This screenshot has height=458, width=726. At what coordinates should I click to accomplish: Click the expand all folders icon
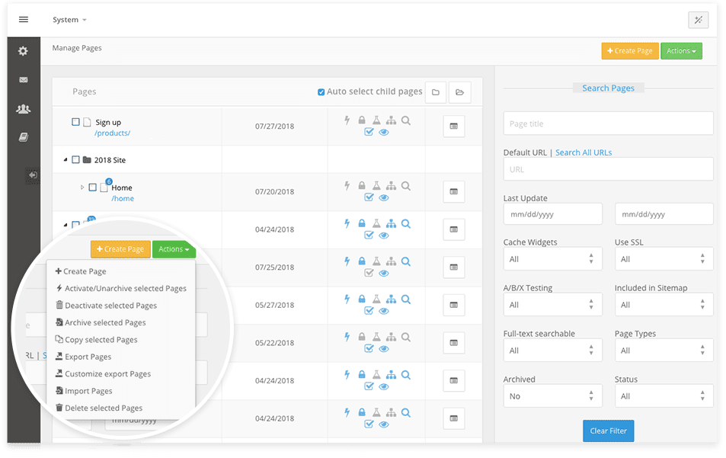coord(459,92)
